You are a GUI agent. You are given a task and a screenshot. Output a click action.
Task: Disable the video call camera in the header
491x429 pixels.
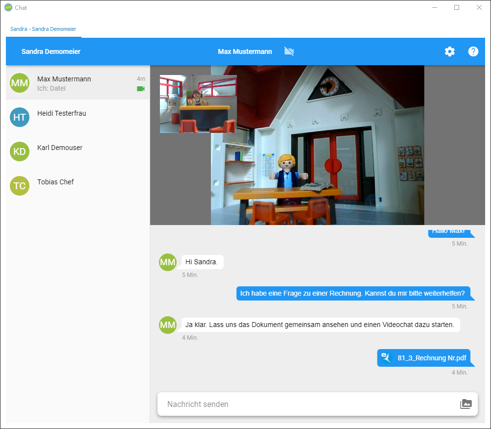pos(289,51)
